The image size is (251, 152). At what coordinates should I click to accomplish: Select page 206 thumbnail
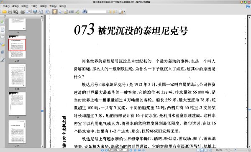click(17, 104)
